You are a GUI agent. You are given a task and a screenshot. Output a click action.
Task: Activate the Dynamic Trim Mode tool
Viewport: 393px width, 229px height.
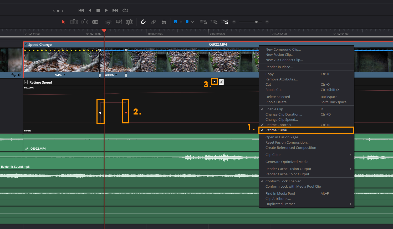click(x=85, y=22)
